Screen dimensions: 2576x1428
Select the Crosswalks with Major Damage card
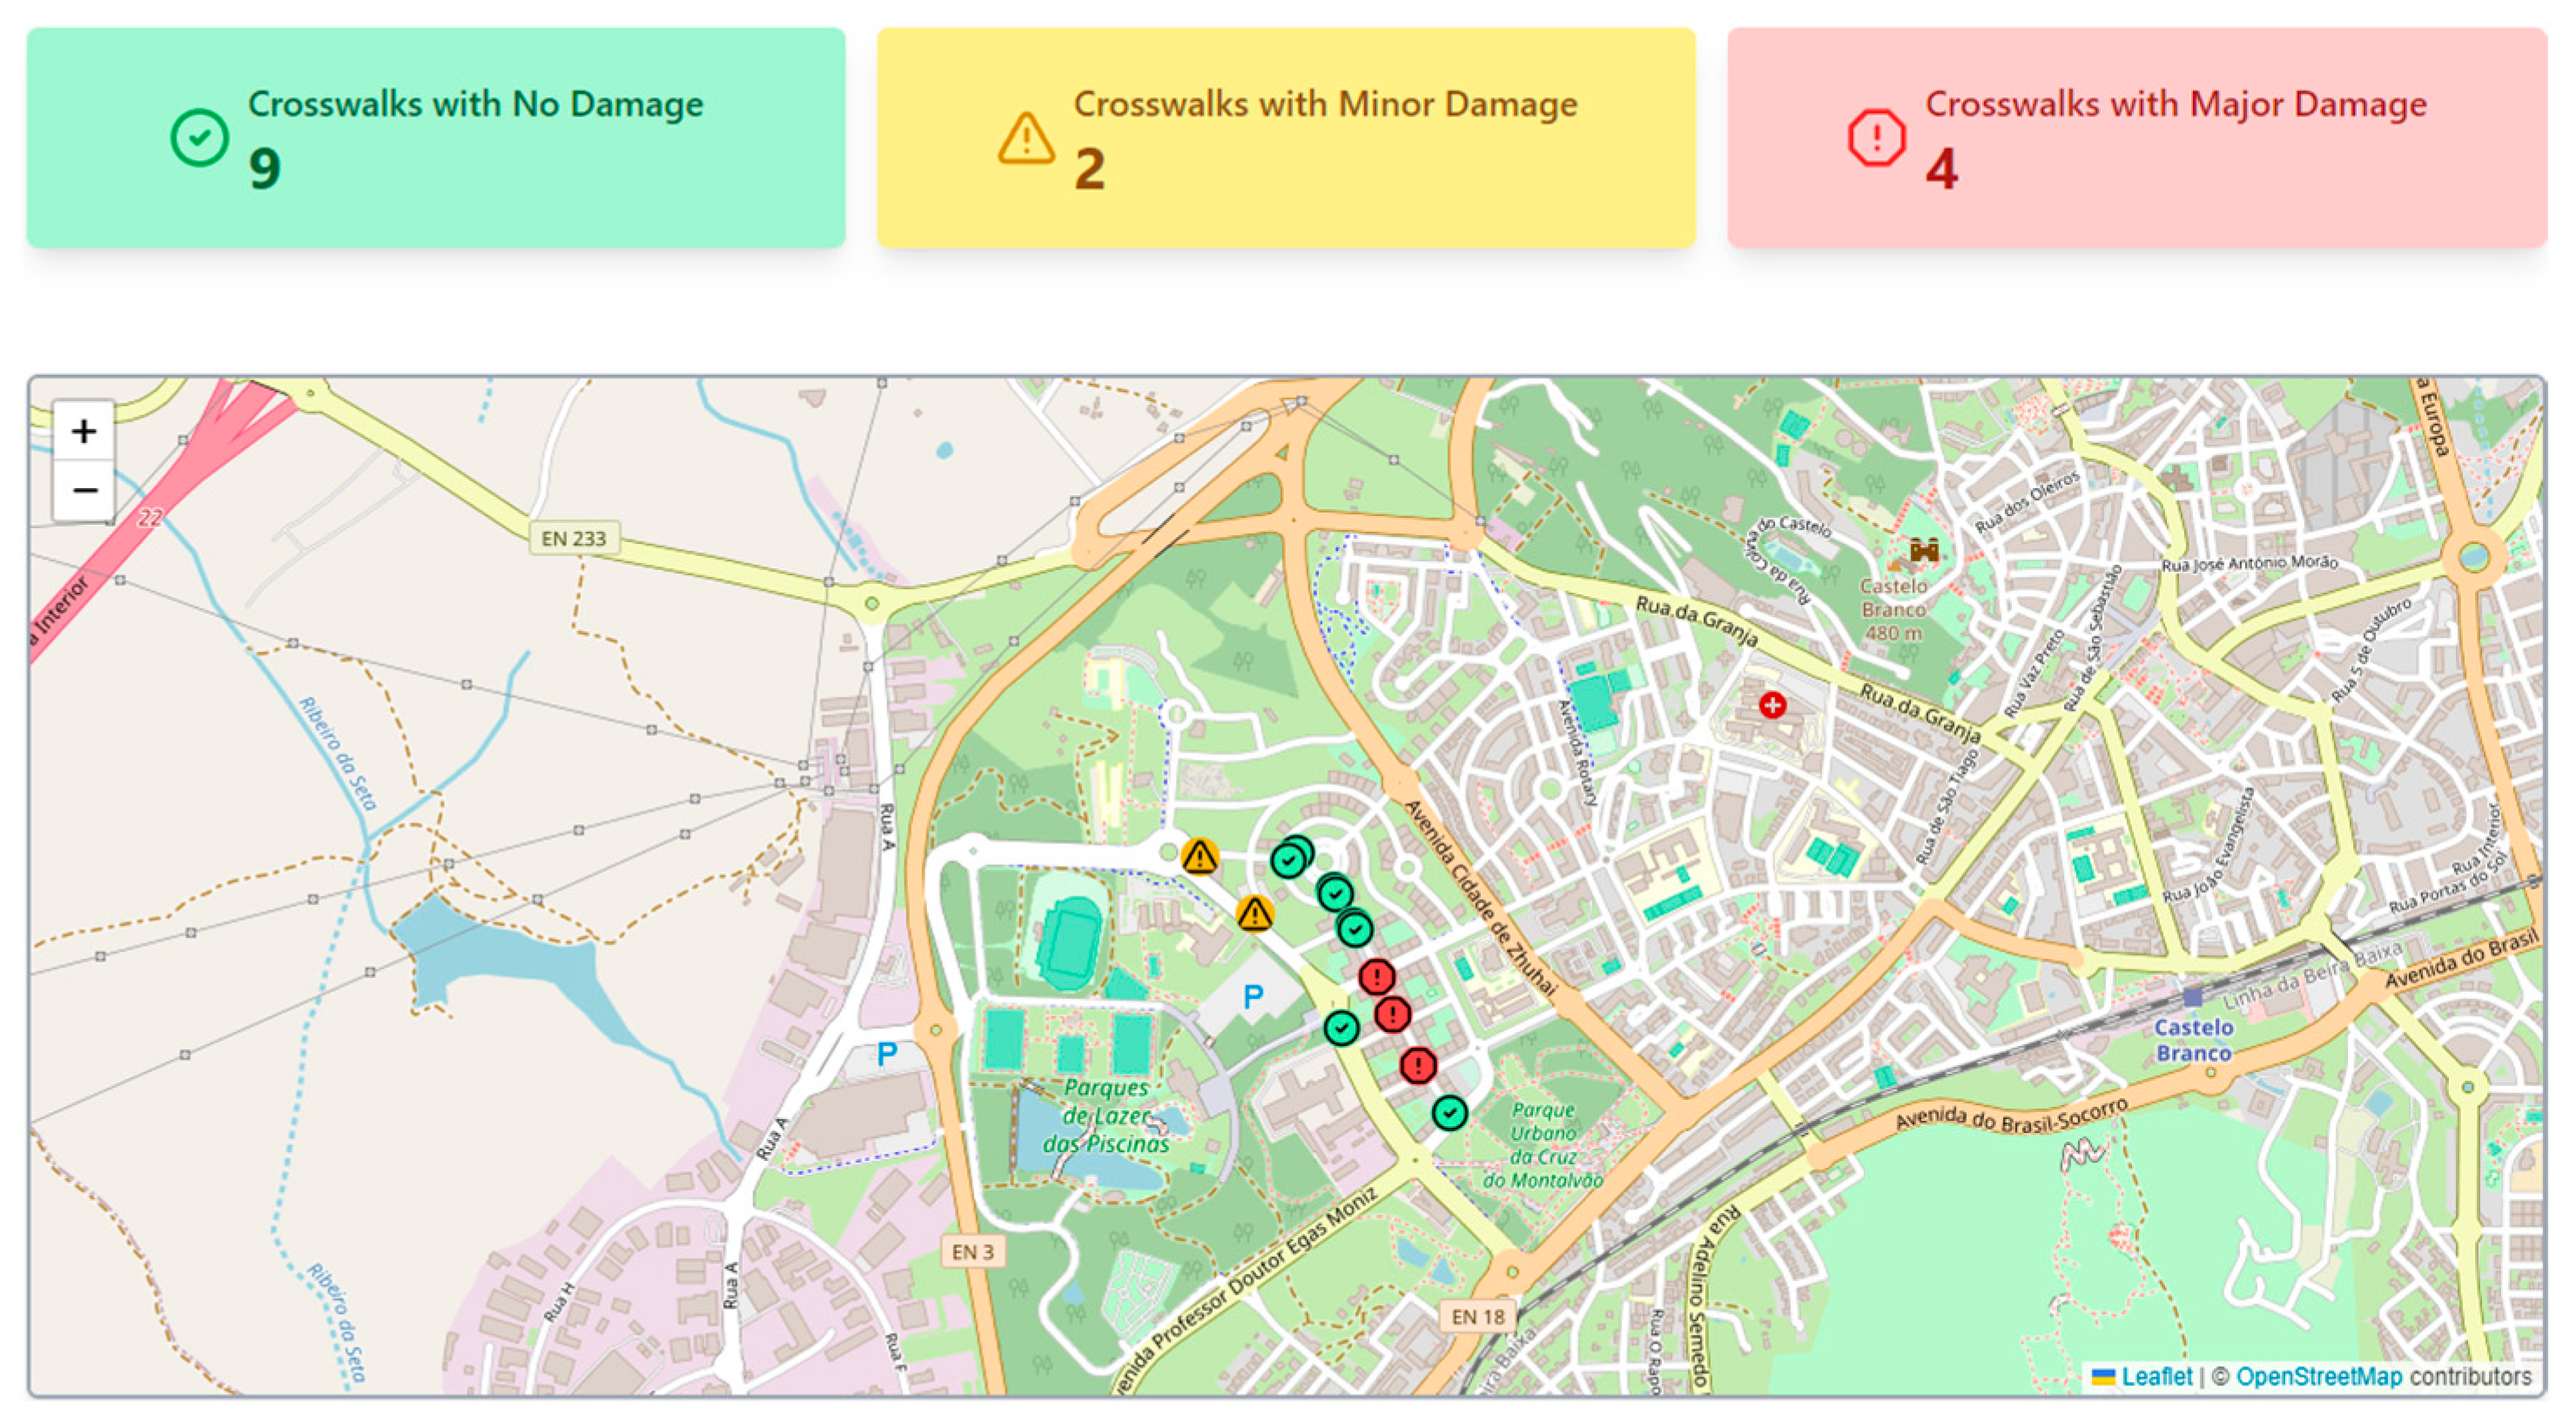[x=2136, y=137]
